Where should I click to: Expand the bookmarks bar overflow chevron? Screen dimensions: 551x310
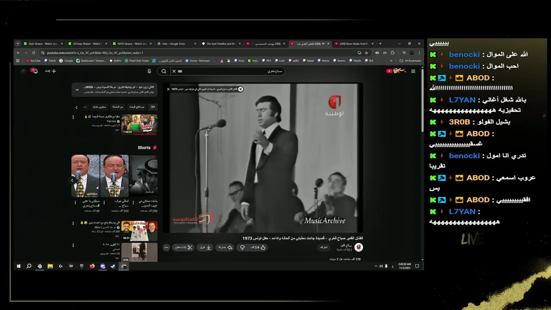391,61
